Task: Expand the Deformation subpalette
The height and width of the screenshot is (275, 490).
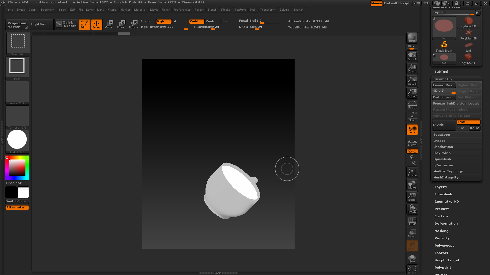Action: pos(446,223)
